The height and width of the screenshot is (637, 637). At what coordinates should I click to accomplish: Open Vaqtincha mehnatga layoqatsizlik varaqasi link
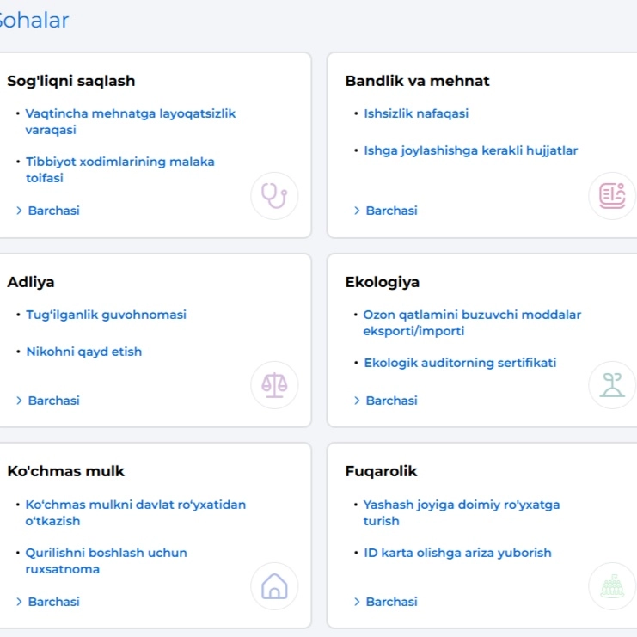click(x=131, y=121)
